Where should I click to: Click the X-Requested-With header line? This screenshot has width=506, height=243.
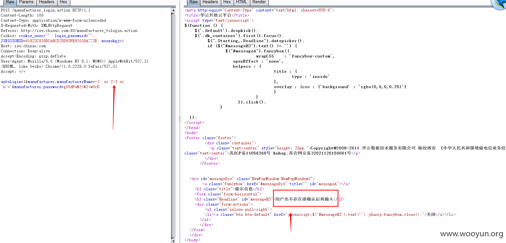click(36, 26)
